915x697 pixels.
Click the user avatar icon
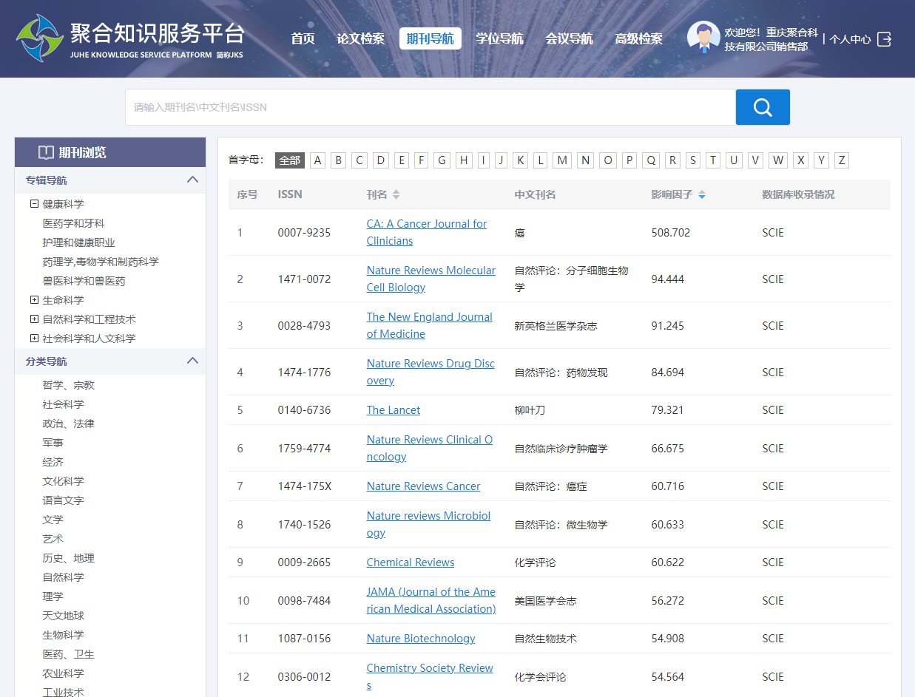(x=703, y=37)
